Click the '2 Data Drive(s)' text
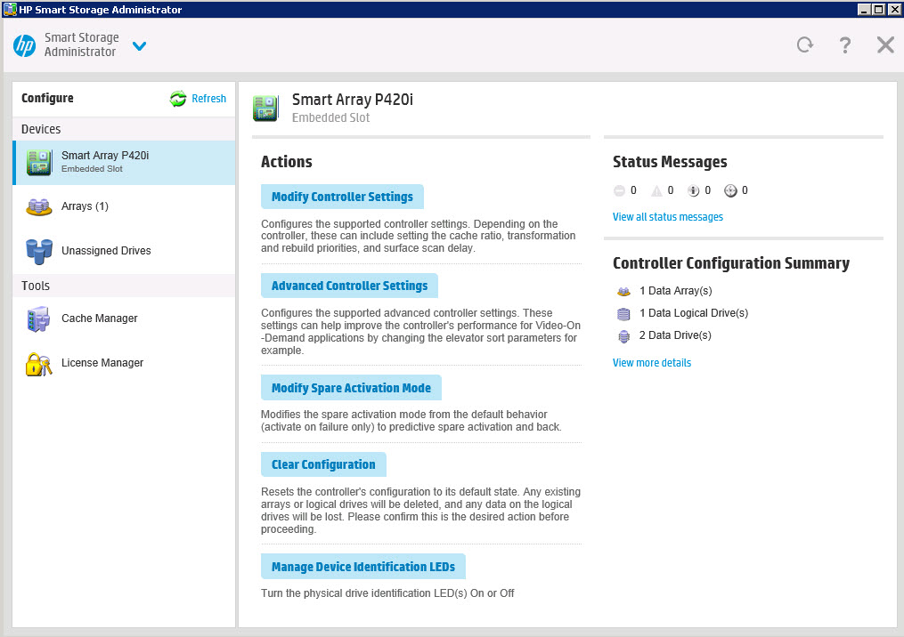Image resolution: width=904 pixels, height=637 pixels. pyautogui.click(x=675, y=335)
